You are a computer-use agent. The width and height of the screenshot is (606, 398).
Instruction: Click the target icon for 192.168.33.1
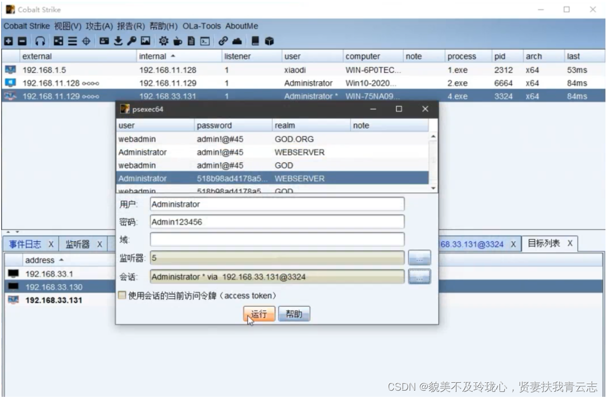click(13, 274)
